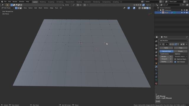
Task: Open the Smooth, keep corners dropdown
Action: tap(181, 57)
